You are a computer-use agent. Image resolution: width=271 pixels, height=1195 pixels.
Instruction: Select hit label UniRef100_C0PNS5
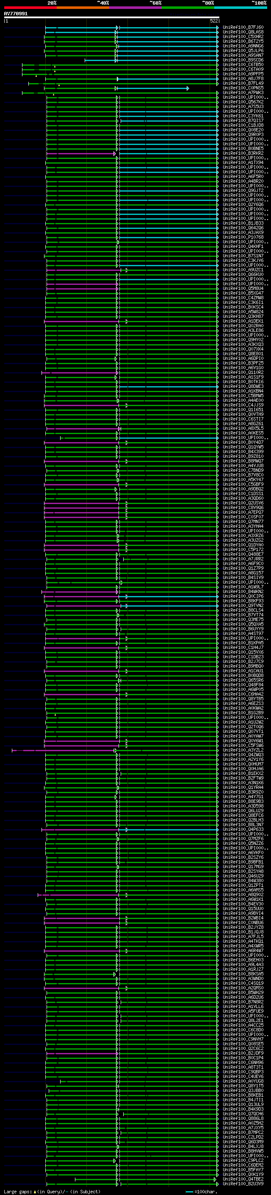[243, 88]
